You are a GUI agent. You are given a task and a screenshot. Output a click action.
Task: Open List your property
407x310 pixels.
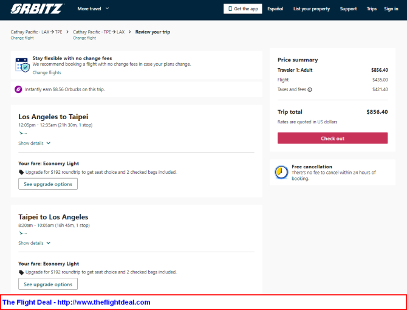(x=312, y=9)
